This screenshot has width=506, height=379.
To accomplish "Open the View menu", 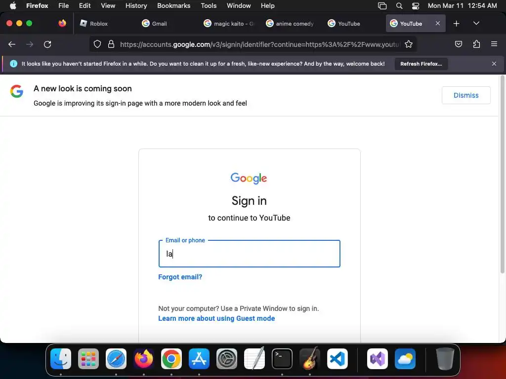I will tap(108, 5).
